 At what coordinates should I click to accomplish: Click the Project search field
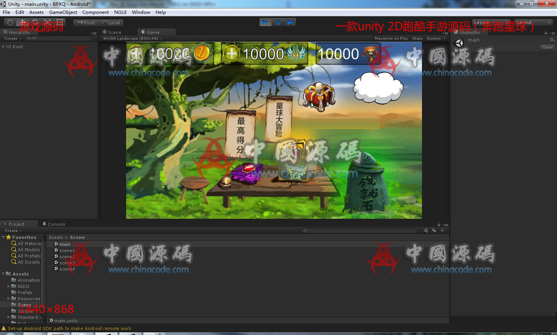pyautogui.click(x=360, y=231)
